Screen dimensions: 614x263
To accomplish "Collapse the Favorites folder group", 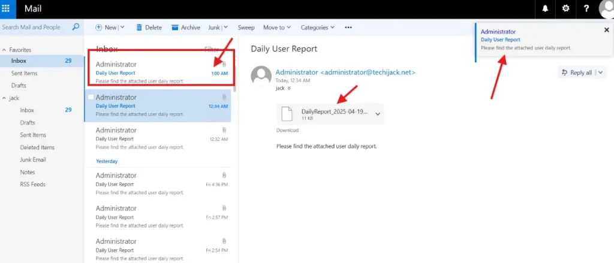I will 4,50.
